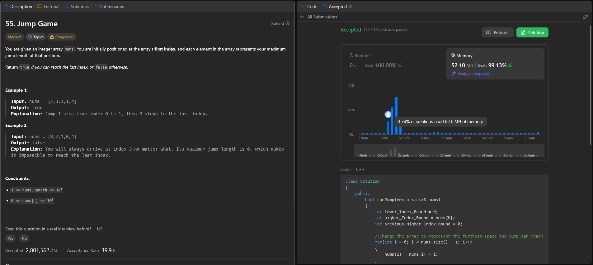Click the Runtime clock icon

[x=351, y=55]
